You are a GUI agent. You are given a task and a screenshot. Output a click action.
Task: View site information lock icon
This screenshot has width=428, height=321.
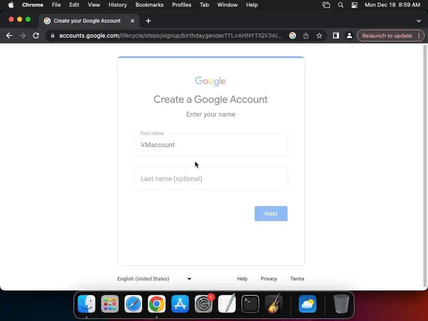(53, 36)
